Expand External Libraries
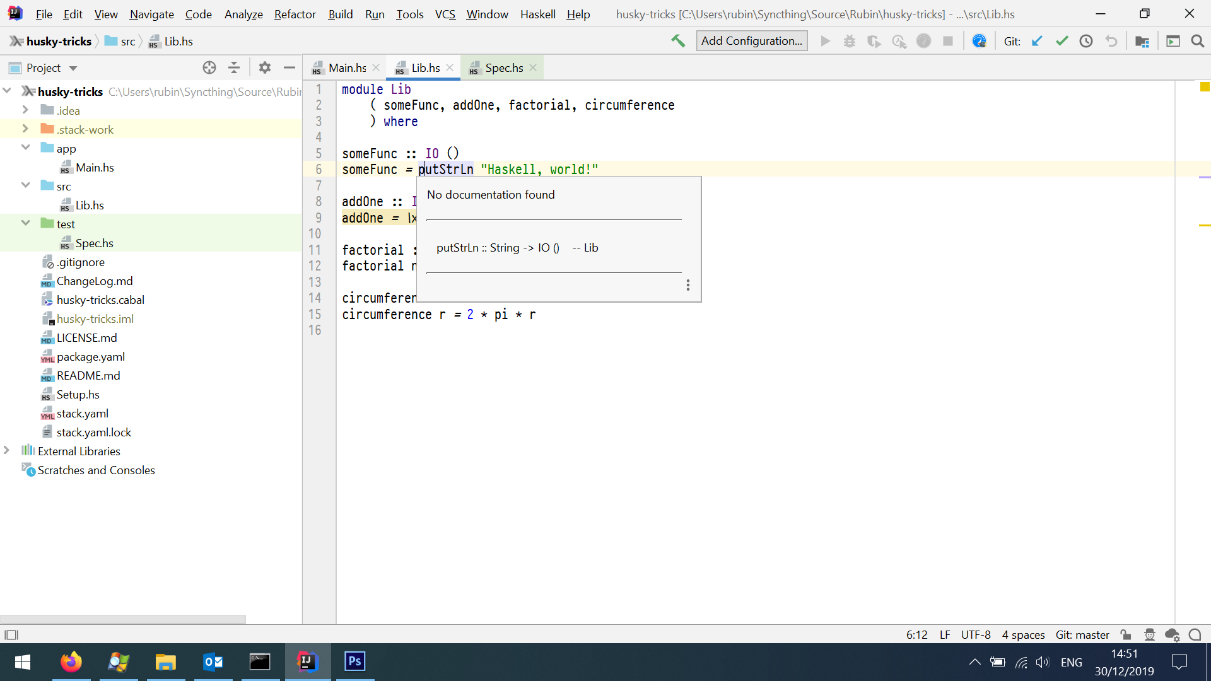Image resolution: width=1211 pixels, height=681 pixels. tap(6, 451)
